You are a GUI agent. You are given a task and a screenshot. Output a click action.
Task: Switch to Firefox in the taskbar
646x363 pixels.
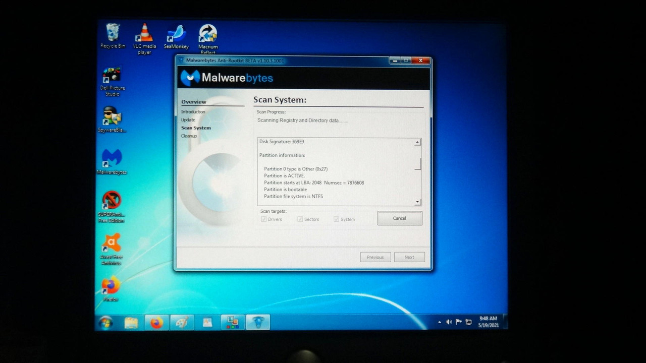coord(156,323)
